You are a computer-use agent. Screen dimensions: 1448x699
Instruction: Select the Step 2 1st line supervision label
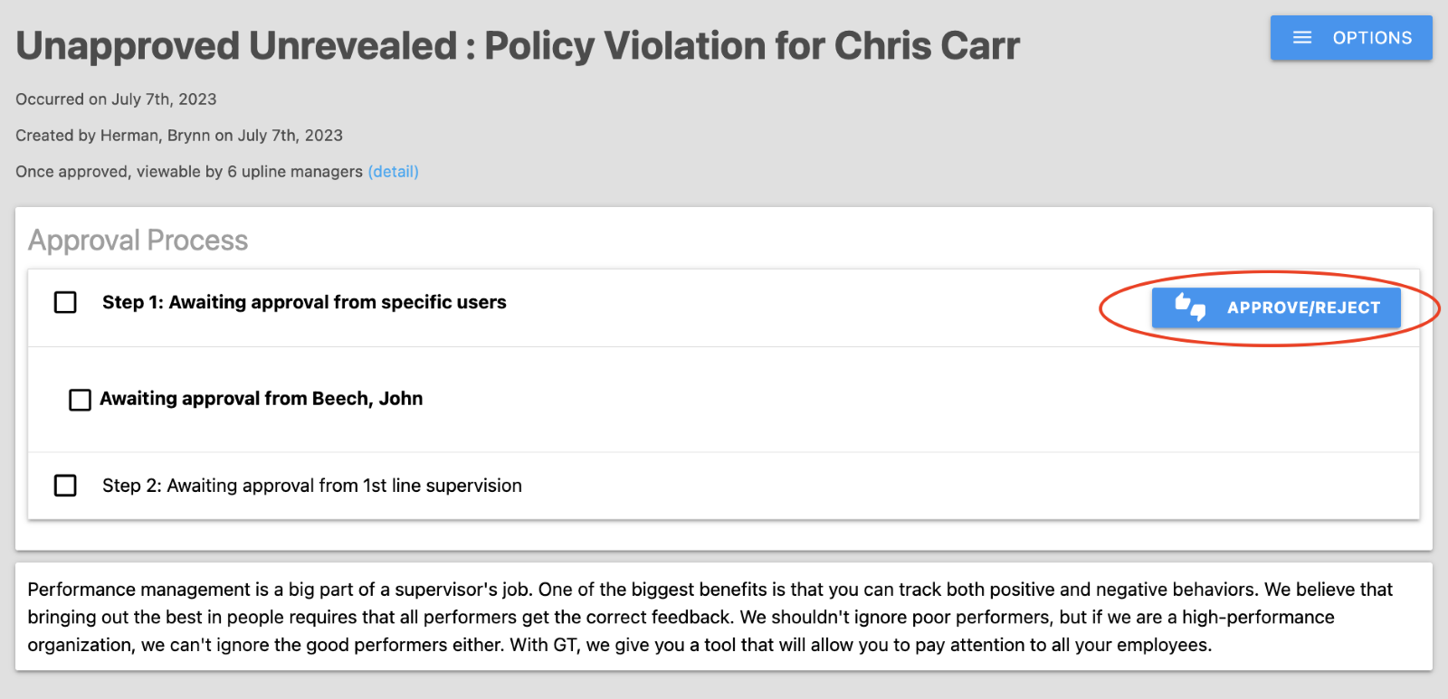pos(312,486)
